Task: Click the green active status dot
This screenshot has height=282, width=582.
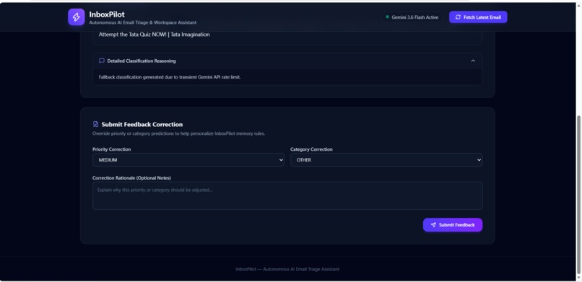Action: tap(387, 17)
